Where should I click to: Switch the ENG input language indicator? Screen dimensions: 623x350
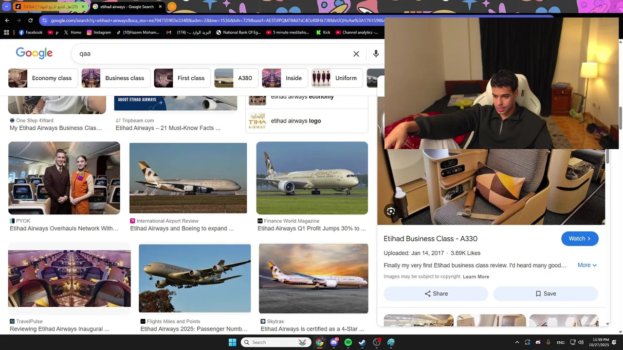pyautogui.click(x=561, y=342)
